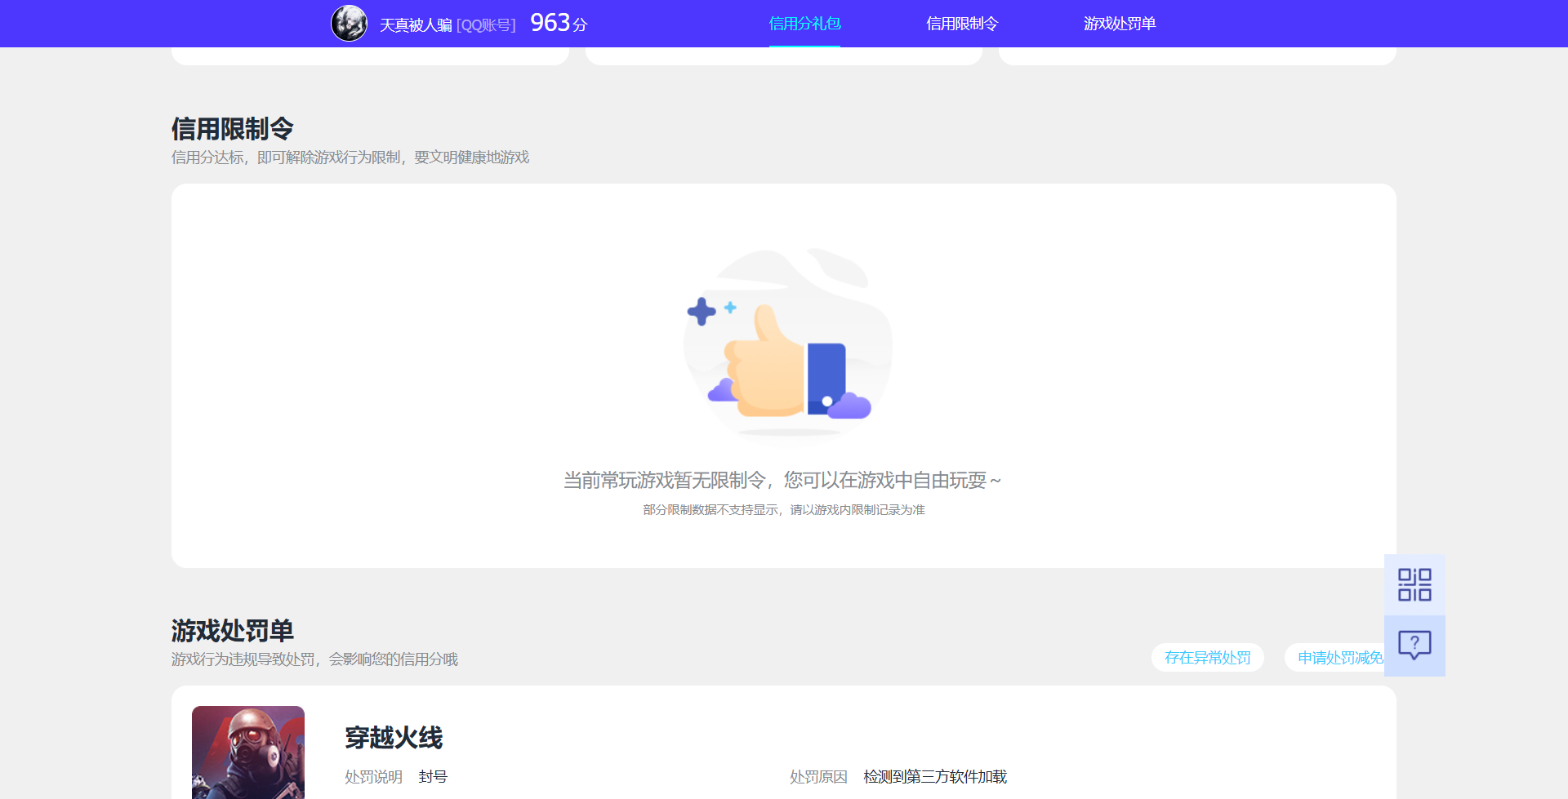1568x799 pixels.
Task: Click the [QQ账号] account label
Action: (x=487, y=24)
